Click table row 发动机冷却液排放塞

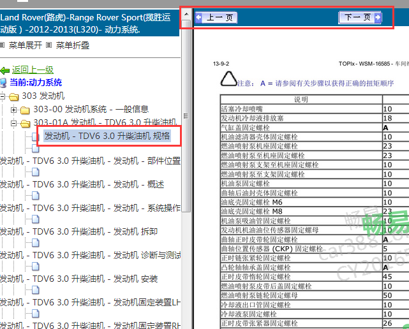point(301,118)
